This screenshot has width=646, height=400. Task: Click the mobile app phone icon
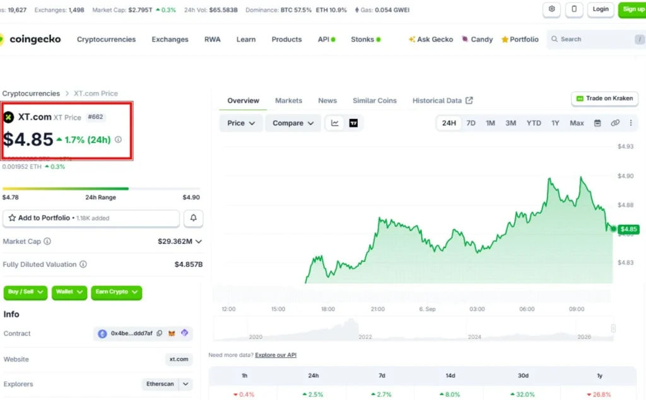click(x=574, y=9)
